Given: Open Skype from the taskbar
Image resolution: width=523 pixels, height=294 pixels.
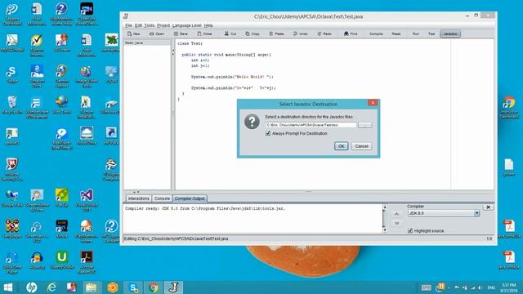Looking at the screenshot, I should click(x=133, y=287).
